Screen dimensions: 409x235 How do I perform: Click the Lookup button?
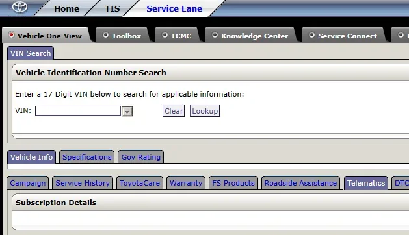point(205,111)
